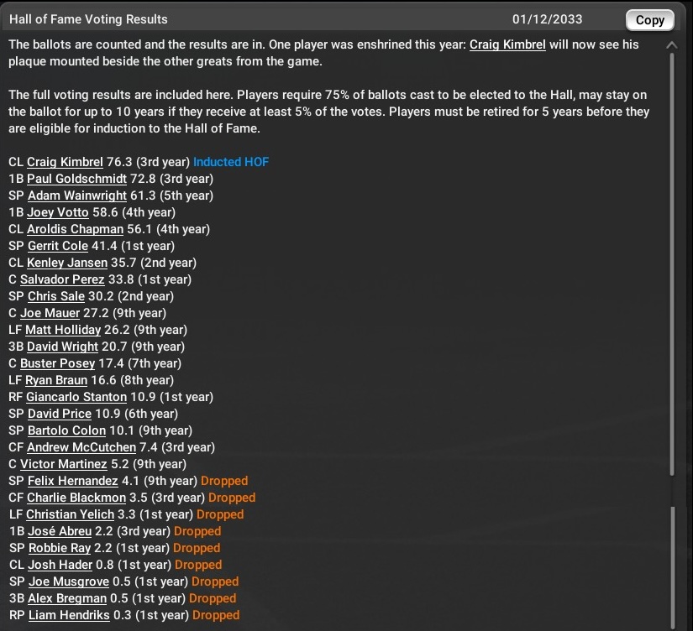Open David Price player link
Image resolution: width=693 pixels, height=631 pixels.
pyautogui.click(x=60, y=414)
